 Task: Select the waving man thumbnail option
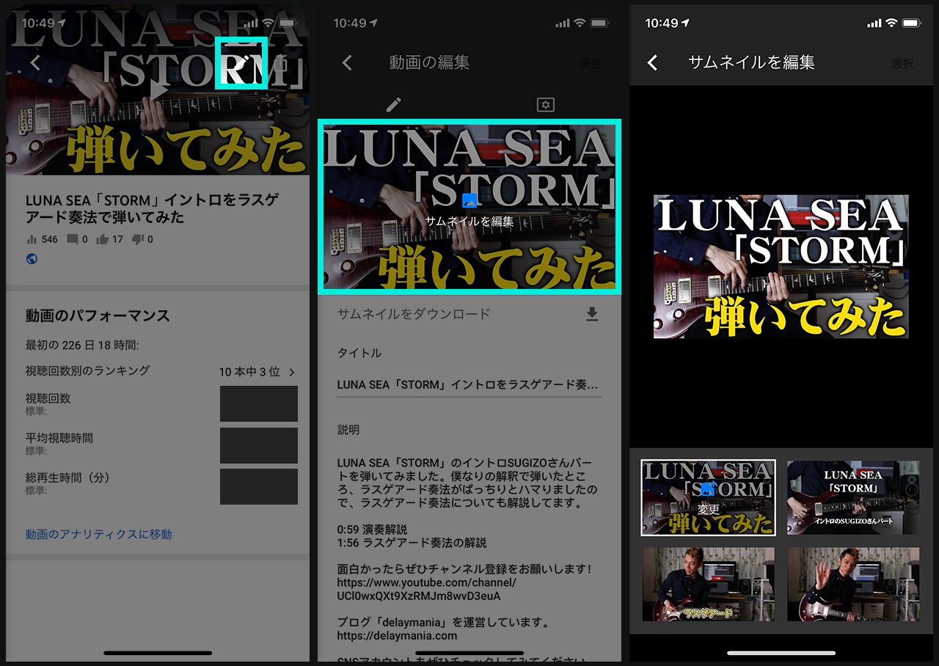pos(853,584)
